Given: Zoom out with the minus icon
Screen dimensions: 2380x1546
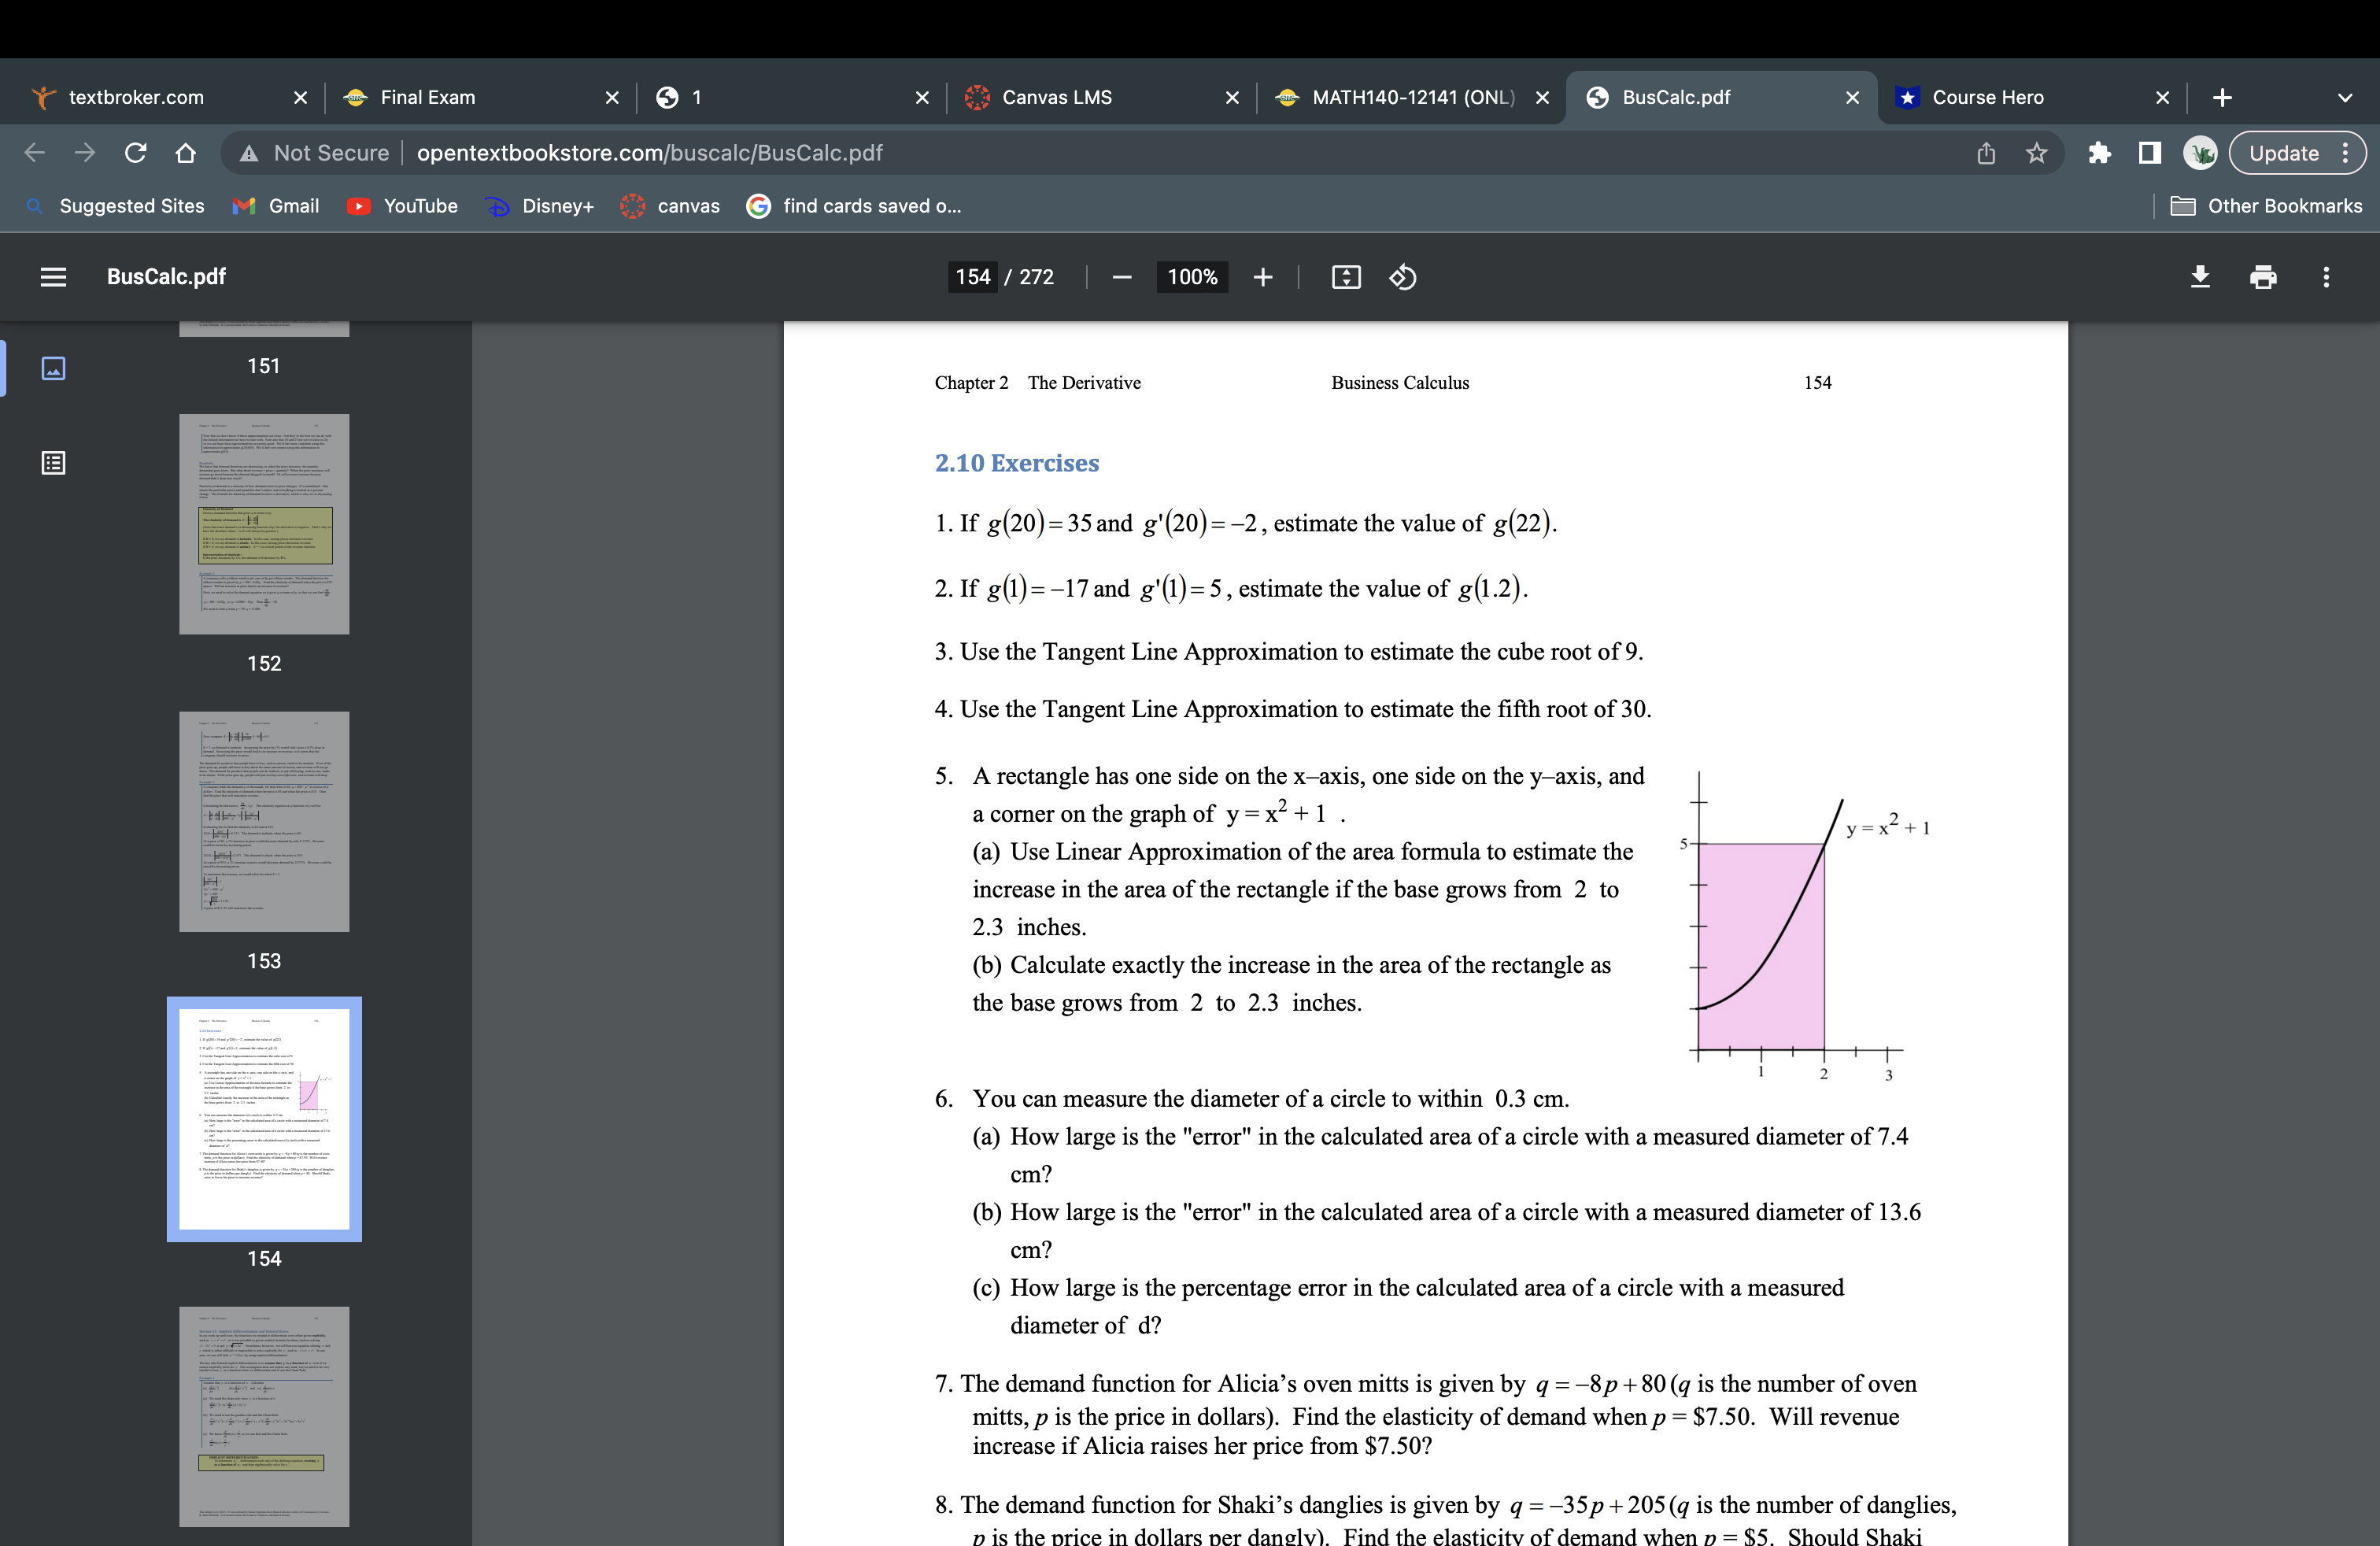Looking at the screenshot, I should point(1122,277).
